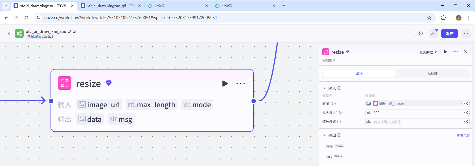The height and width of the screenshot is (166, 475).
Task: Show info tooltip for 输出 section
Action: (x=339, y=135)
